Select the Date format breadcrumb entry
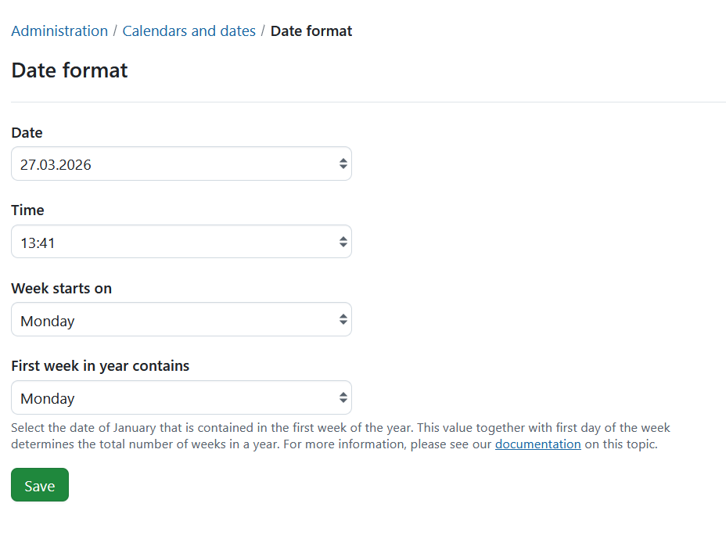Image resolution: width=726 pixels, height=550 pixels. coord(311,31)
